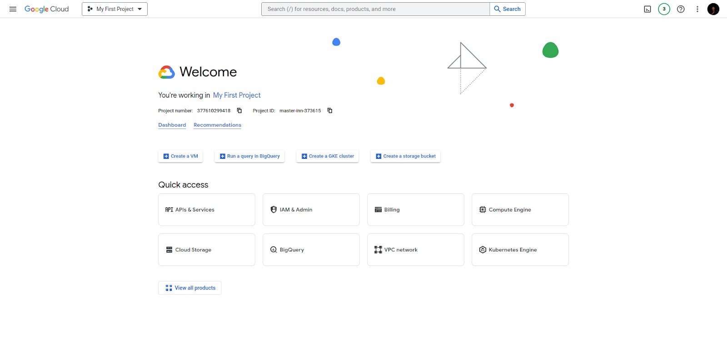
Task: Click the Google Cloud logo beside Welcome
Action: coord(166,72)
